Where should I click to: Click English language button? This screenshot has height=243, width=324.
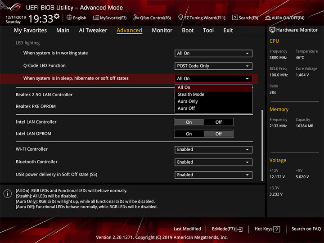76,18
